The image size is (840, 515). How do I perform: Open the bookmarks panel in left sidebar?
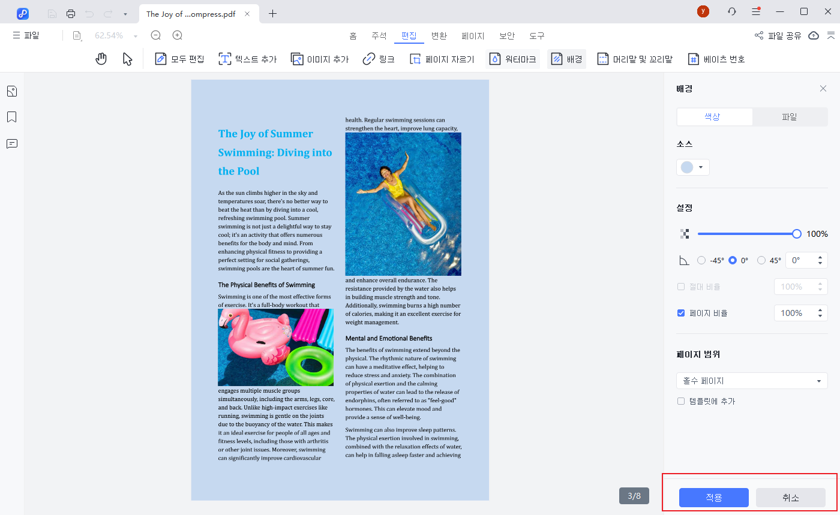coord(12,117)
